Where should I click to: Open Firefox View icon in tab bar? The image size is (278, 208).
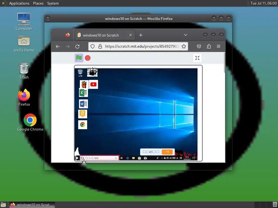(x=68, y=35)
